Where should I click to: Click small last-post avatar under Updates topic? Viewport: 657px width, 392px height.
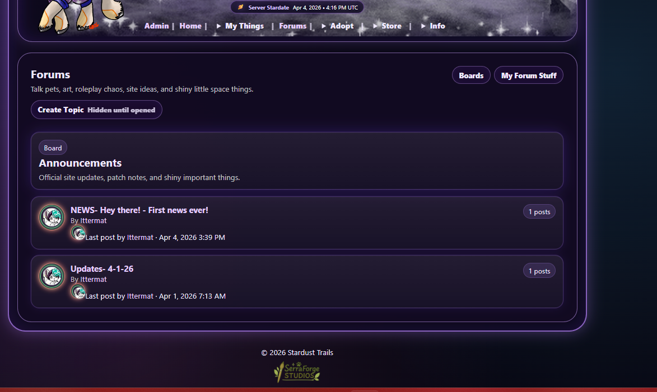[78, 291]
